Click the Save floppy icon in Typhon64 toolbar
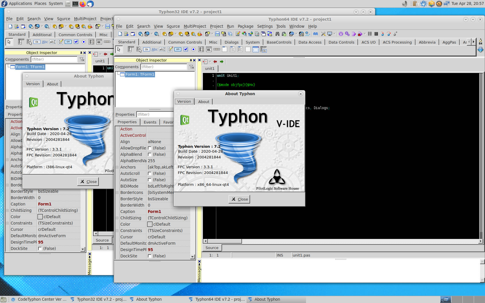 coord(217,34)
